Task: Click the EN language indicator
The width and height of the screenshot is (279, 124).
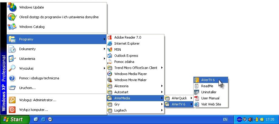Action: tap(225, 119)
